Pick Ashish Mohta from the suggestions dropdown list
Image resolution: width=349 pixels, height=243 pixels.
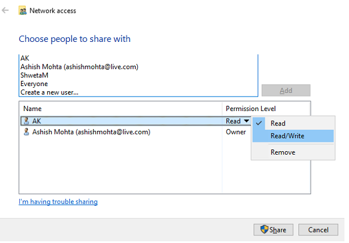point(79,67)
